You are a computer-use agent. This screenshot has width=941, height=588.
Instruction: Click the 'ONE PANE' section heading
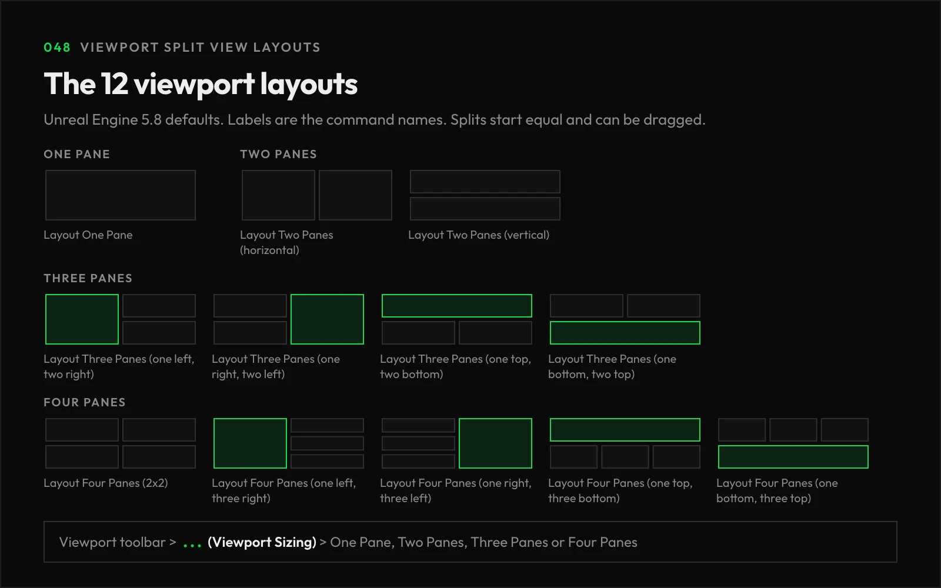(x=77, y=154)
